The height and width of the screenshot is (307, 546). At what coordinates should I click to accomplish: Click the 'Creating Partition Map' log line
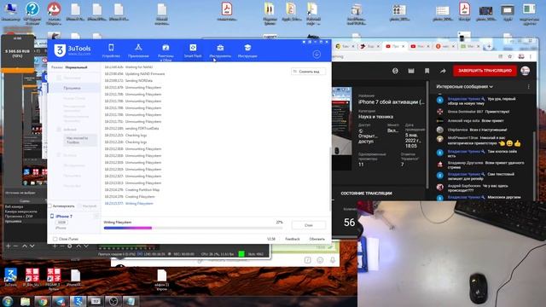(x=132, y=189)
